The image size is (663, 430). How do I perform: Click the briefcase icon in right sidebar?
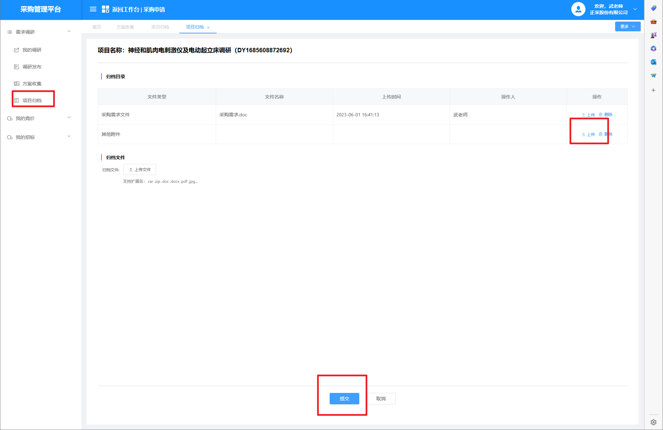coord(653,22)
